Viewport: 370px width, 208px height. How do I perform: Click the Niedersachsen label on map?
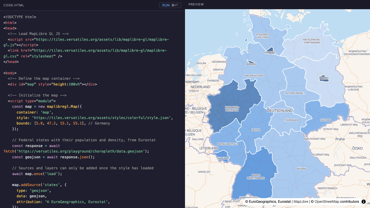click(x=254, y=75)
